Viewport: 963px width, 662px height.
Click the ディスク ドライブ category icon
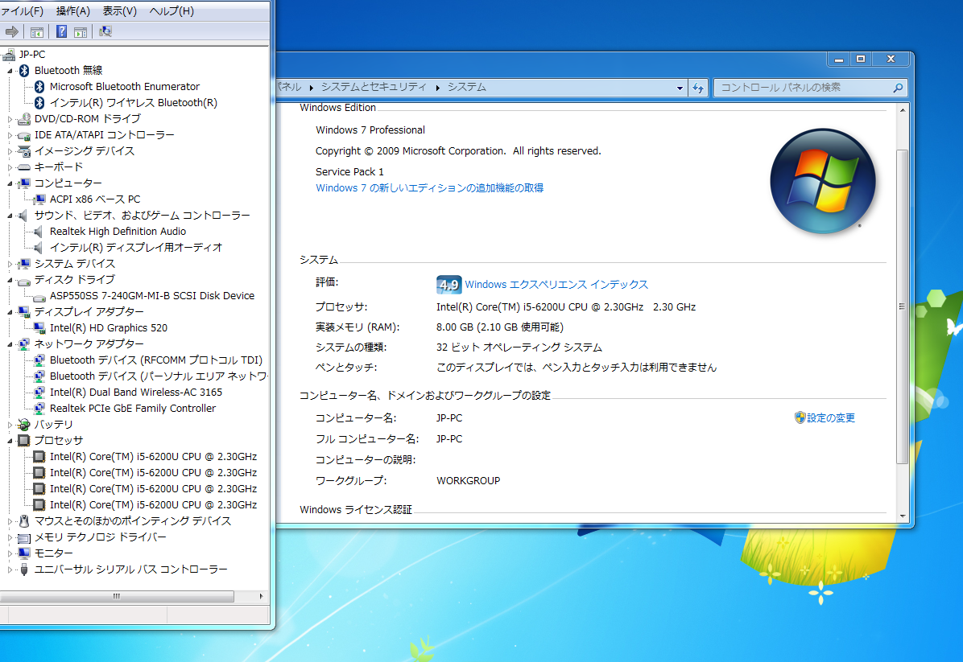coord(24,281)
